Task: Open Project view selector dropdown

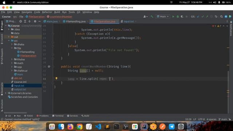Action: [11, 21]
